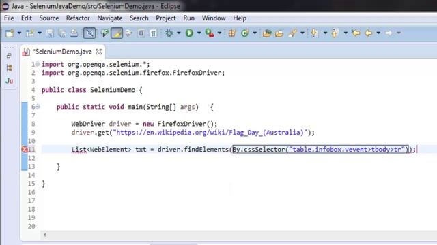
Task: Open the Project menu
Action: pos(166,18)
